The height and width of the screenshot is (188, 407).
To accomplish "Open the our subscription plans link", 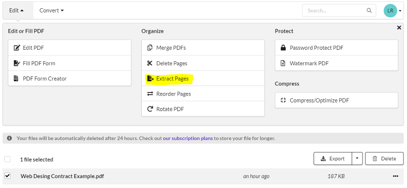I will coord(188,138).
